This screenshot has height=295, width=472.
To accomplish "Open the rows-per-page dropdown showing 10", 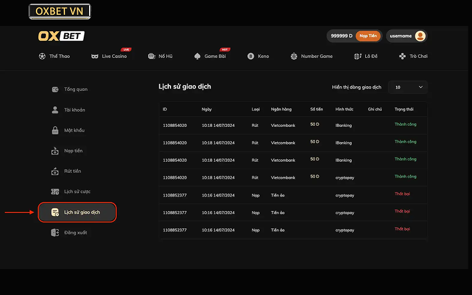I will pos(408,87).
